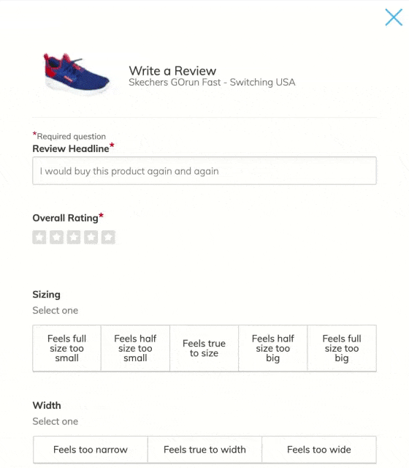Give a five star rating

coord(108,238)
